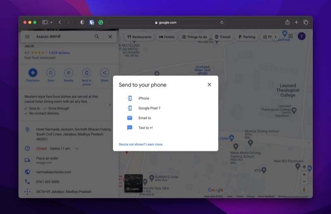Click the Directions icon
Image resolution: width=331 pixels, height=214 pixels.
pyautogui.click(x=33, y=73)
